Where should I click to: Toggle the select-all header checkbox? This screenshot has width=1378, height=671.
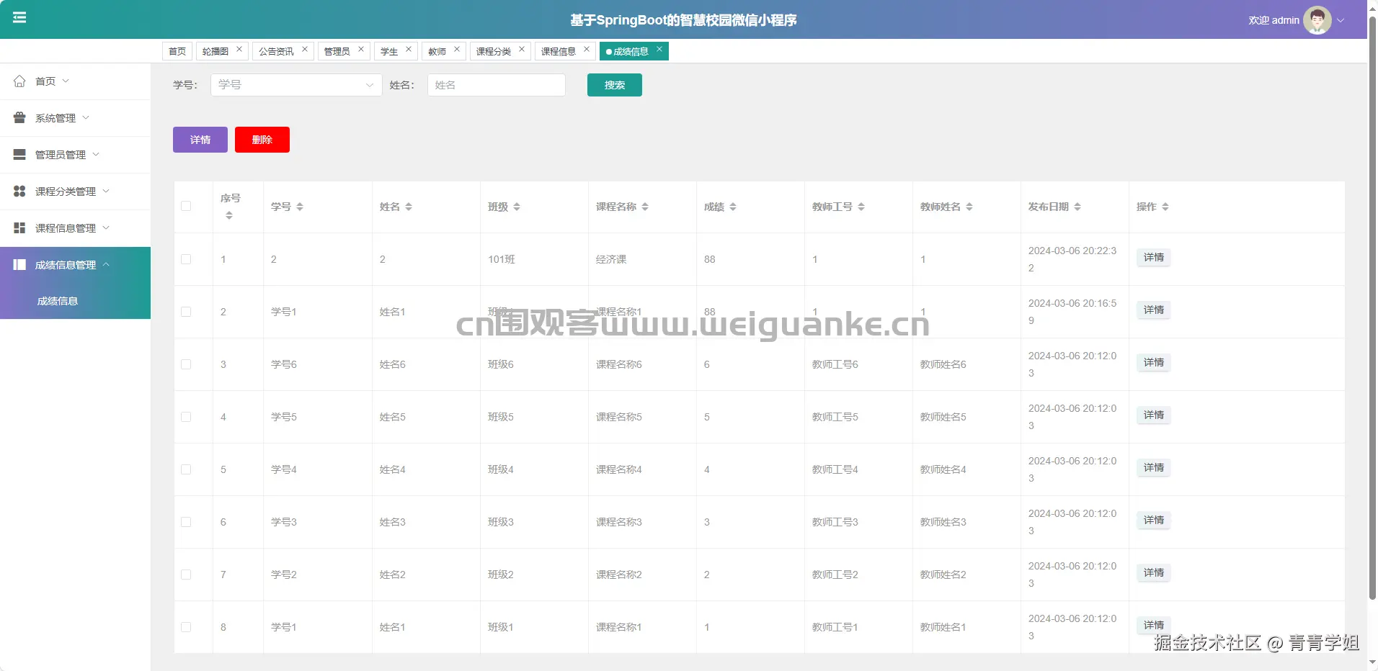coord(186,207)
